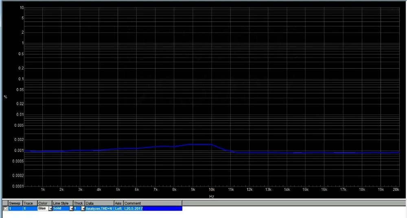Click the Thick column header
The width and height of the screenshot is (407, 218).
(x=79, y=203)
